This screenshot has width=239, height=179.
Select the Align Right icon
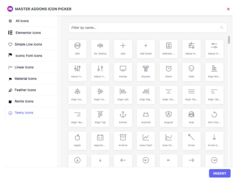click(146, 95)
